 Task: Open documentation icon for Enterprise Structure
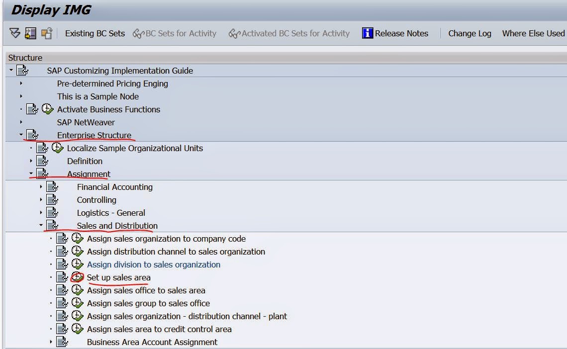pos(32,135)
